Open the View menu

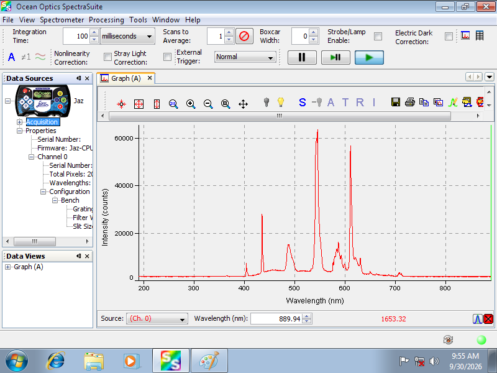(27, 20)
